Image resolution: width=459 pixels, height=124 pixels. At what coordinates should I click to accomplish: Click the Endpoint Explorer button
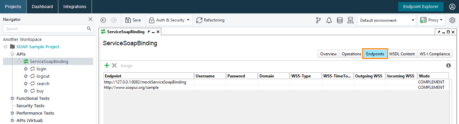[x=421, y=7]
